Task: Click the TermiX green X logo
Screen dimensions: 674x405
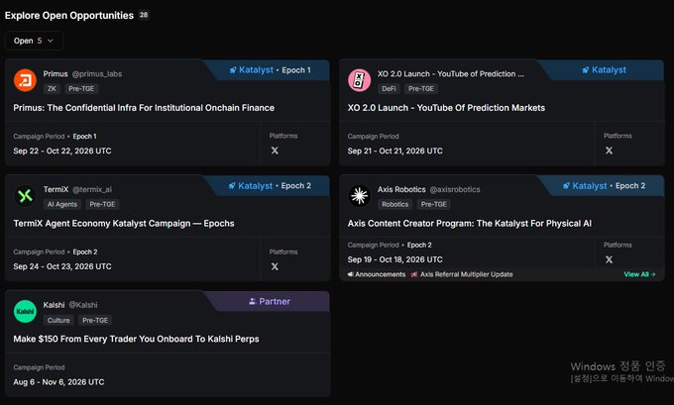Action: 25,196
